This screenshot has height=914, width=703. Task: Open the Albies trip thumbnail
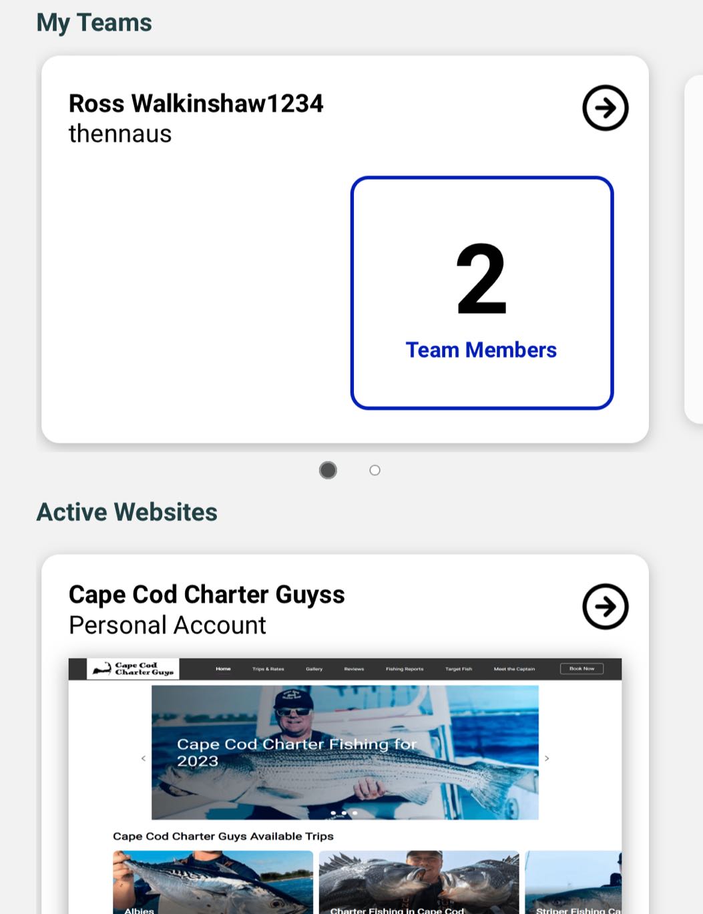pos(212,881)
